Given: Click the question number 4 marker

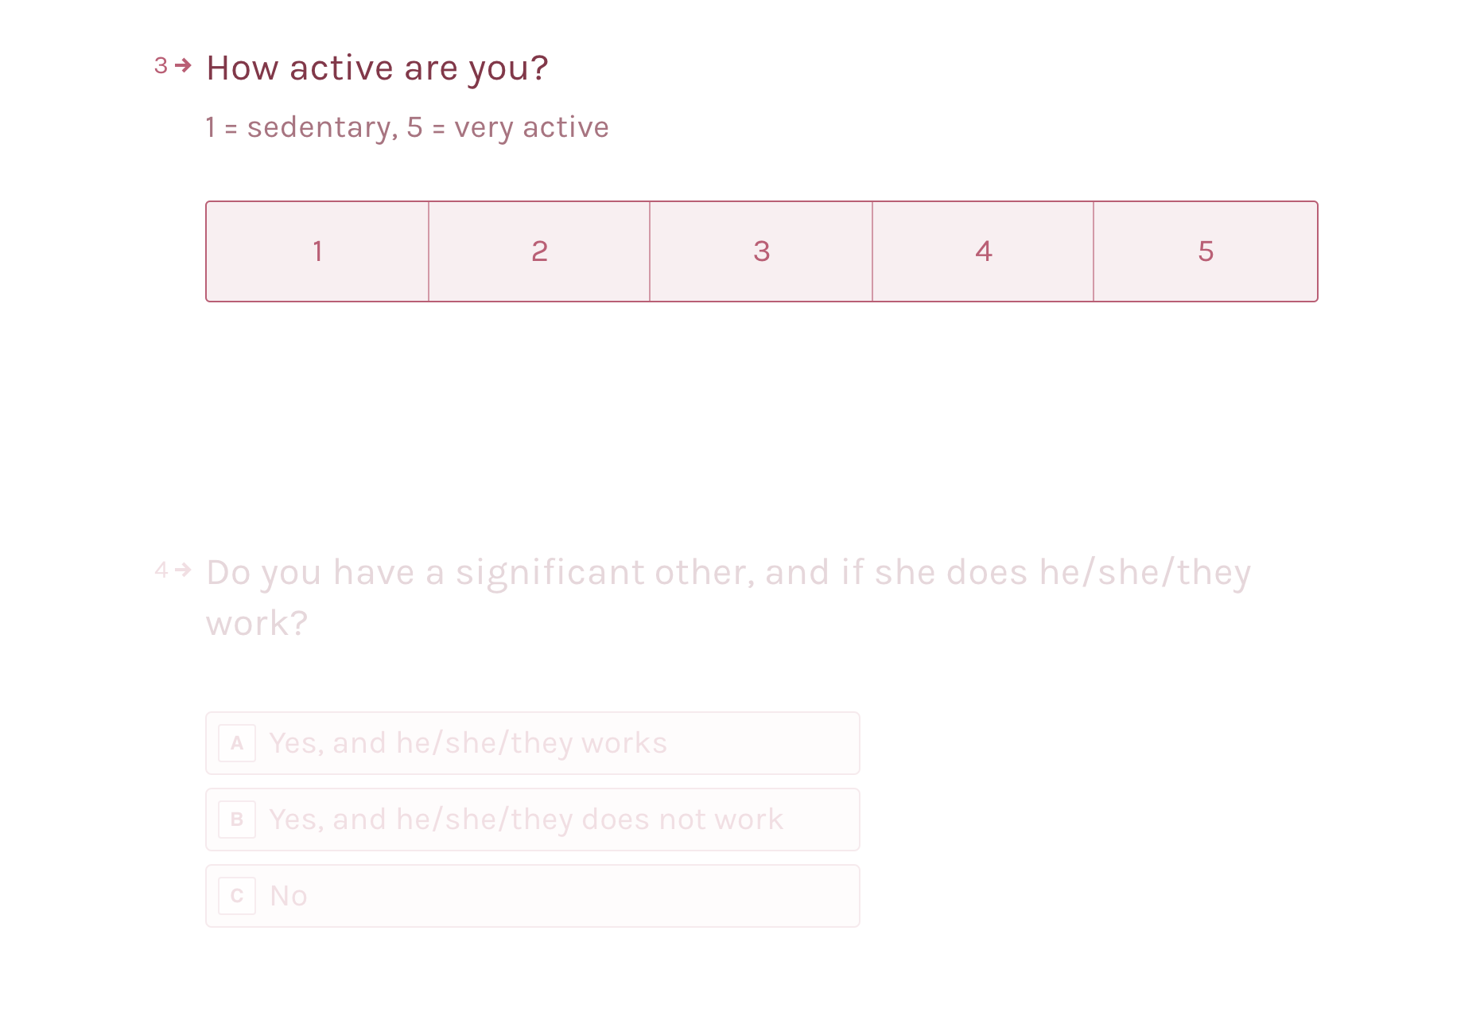Looking at the screenshot, I should [161, 570].
